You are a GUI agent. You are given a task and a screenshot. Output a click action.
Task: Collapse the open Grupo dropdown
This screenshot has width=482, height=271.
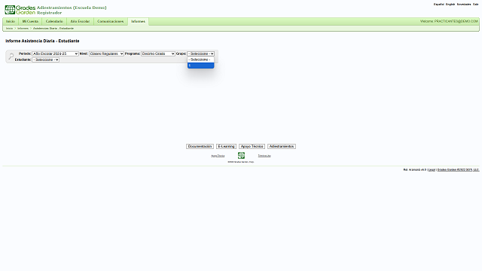201,53
